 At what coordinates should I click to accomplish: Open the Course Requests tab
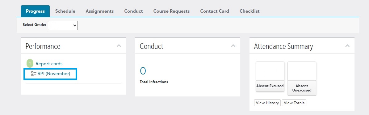171,11
